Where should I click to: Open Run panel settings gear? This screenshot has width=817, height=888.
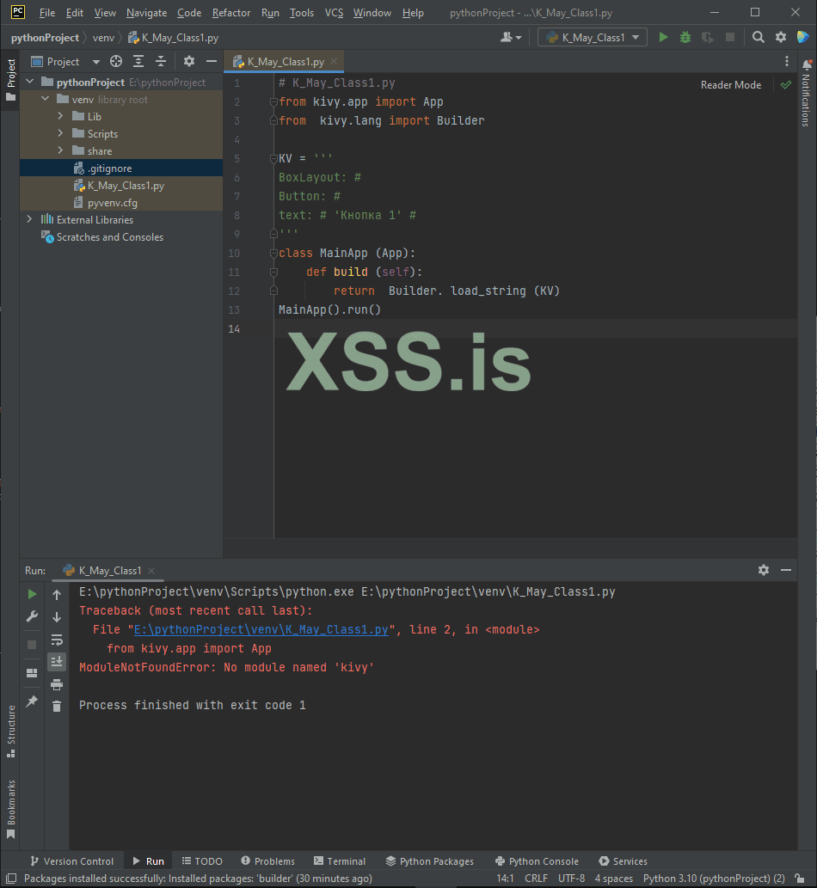pyautogui.click(x=763, y=570)
